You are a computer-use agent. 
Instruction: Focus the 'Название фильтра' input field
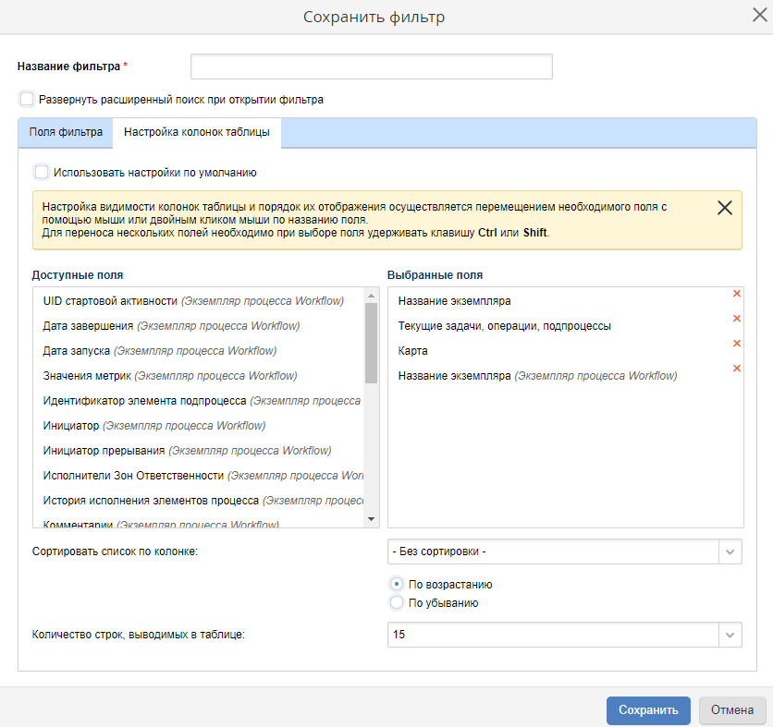tap(371, 67)
